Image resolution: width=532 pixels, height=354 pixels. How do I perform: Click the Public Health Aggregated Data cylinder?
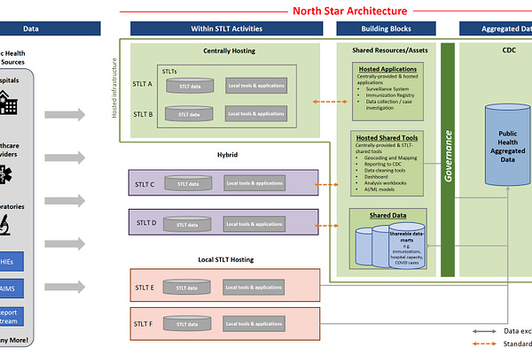(x=507, y=144)
